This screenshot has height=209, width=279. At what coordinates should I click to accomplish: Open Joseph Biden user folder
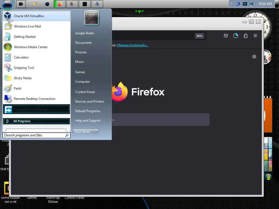point(84,33)
